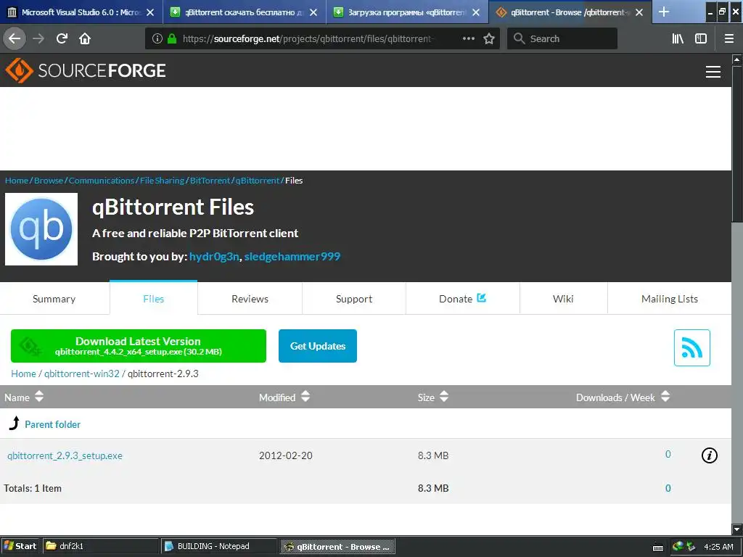Close the 'qBittorrent скачать бесплатно' tab
The image size is (743, 557).
[x=313, y=12]
